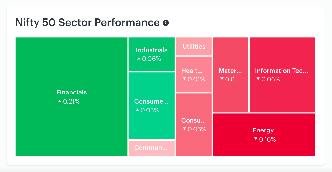Viewport: 332px width, 172px height.
Task: Open the Healt... sector label
Action: click(192, 71)
